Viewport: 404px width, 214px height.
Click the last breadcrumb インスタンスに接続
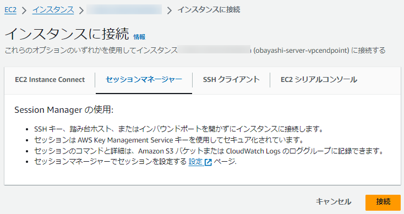point(209,10)
